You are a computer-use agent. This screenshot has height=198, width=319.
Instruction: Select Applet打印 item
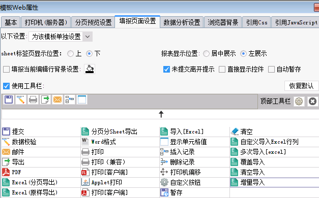click(x=120, y=182)
